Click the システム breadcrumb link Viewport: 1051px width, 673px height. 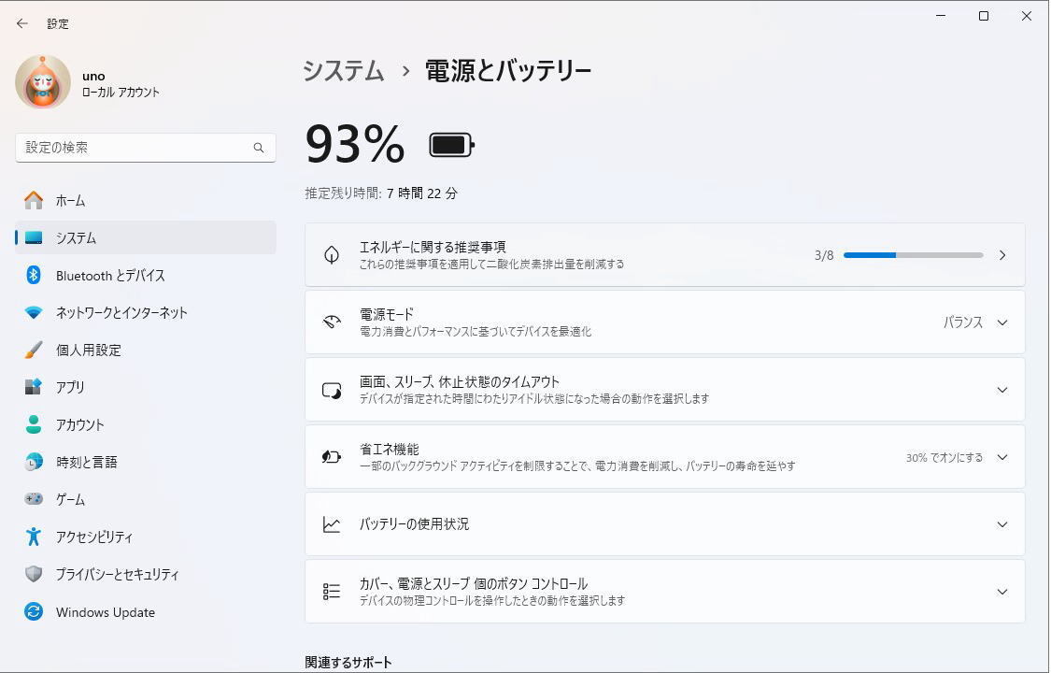click(x=342, y=70)
